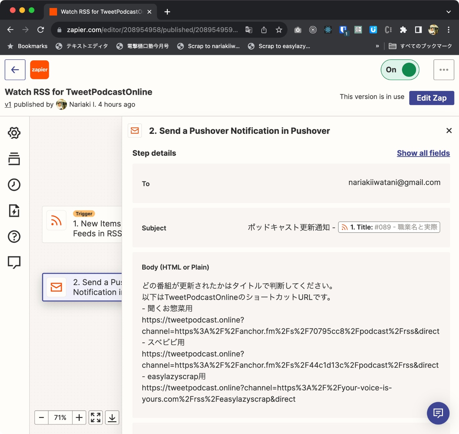
Task: Zoom out the canvas with minus button
Action: (41, 418)
